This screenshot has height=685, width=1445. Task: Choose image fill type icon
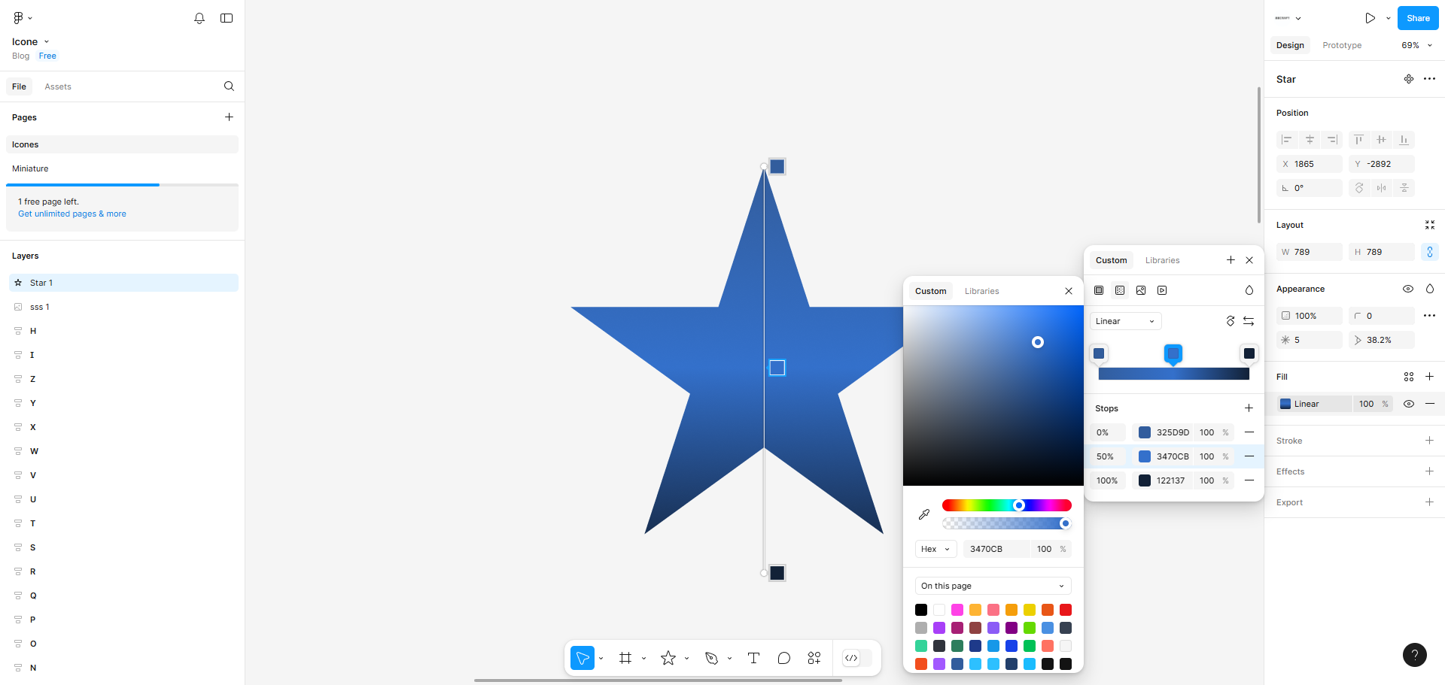(1141, 290)
